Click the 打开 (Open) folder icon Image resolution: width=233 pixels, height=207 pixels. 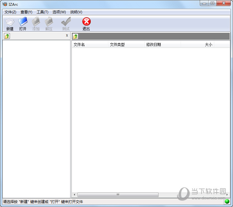click(23, 21)
